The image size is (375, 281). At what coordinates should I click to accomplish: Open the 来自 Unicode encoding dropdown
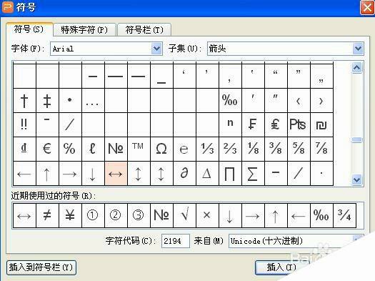click(296, 241)
